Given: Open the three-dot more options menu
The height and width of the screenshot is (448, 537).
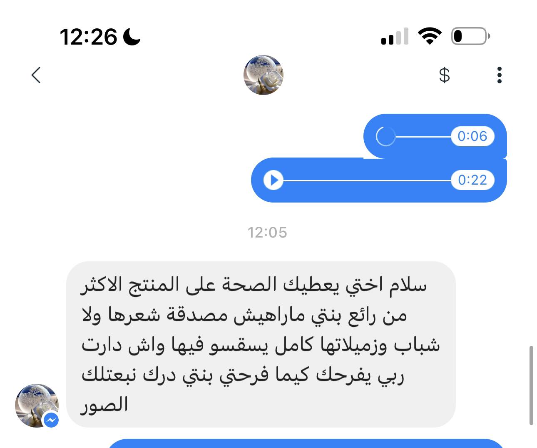Looking at the screenshot, I should click(500, 75).
